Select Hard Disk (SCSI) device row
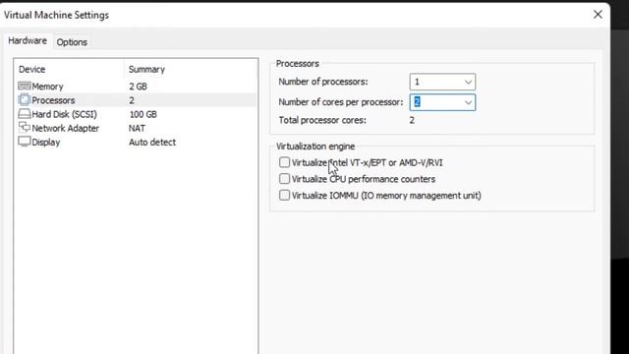This screenshot has width=629, height=354. [x=136, y=114]
